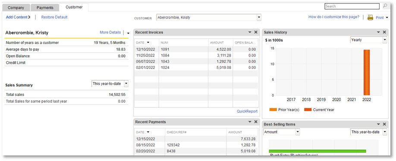Select the Customer tab
Viewport: 396px width, 161px height.
point(74,7)
